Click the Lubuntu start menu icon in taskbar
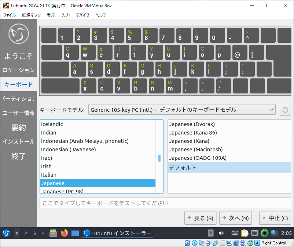 point(6,233)
